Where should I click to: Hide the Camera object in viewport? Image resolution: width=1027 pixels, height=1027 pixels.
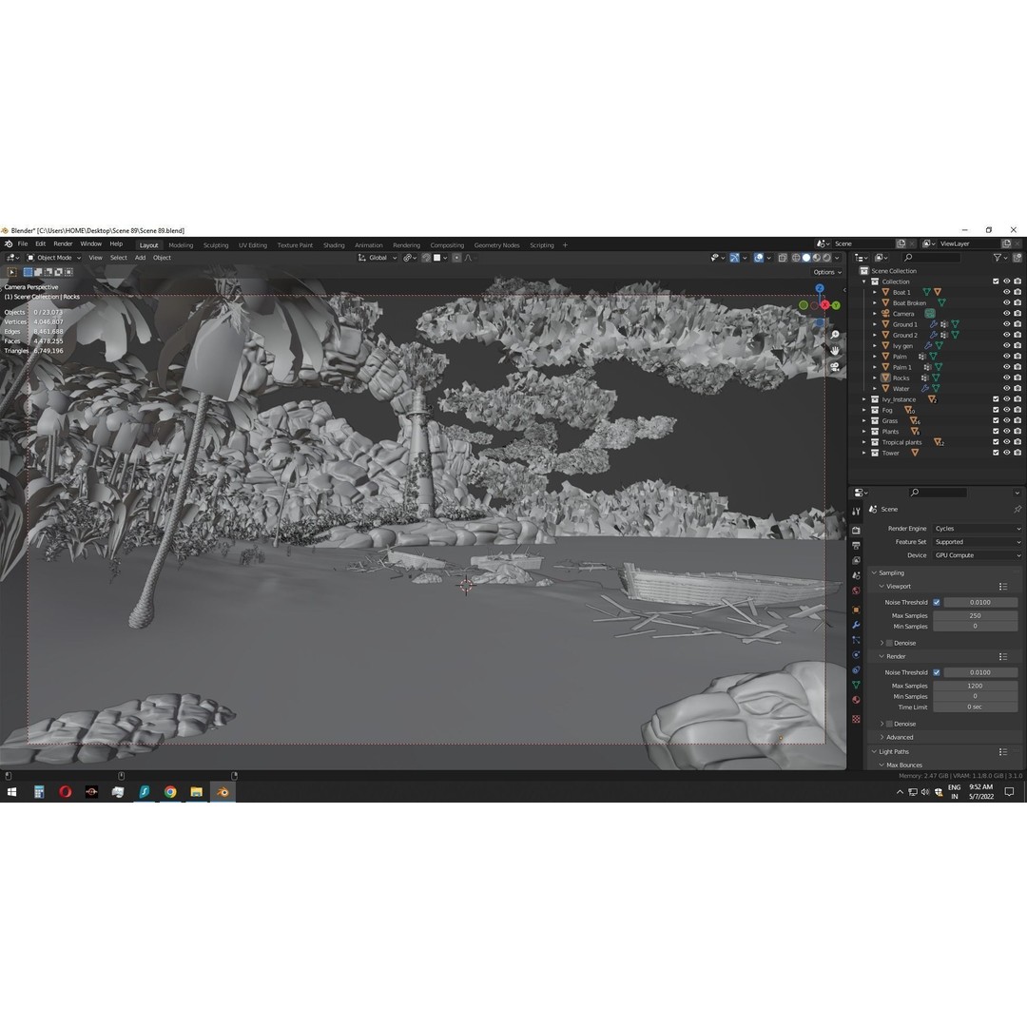pos(1007,314)
